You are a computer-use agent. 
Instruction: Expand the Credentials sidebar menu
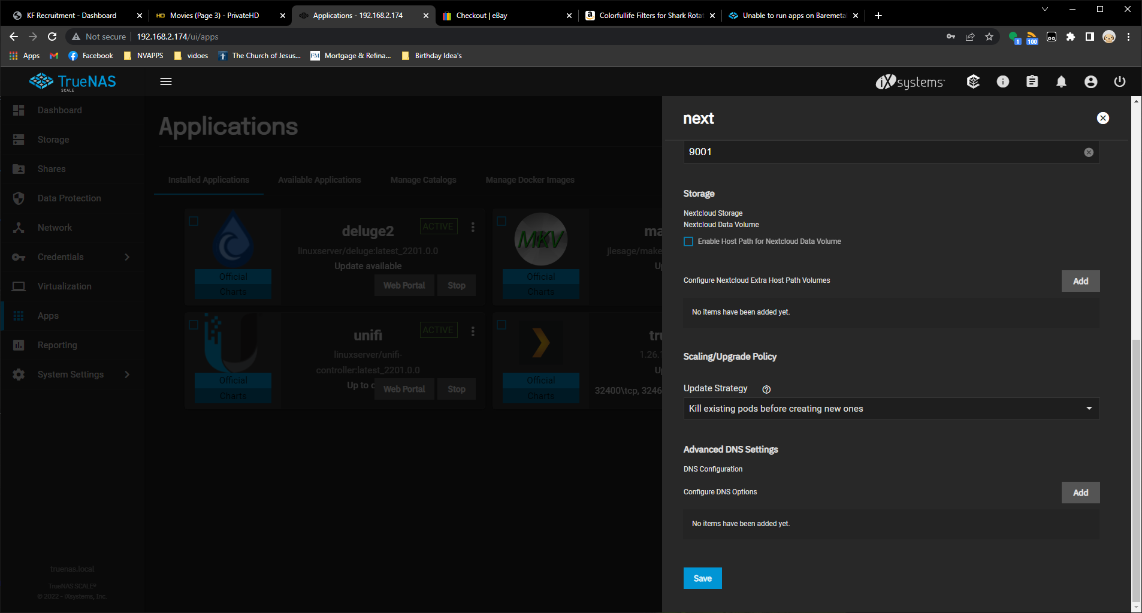[127, 257]
